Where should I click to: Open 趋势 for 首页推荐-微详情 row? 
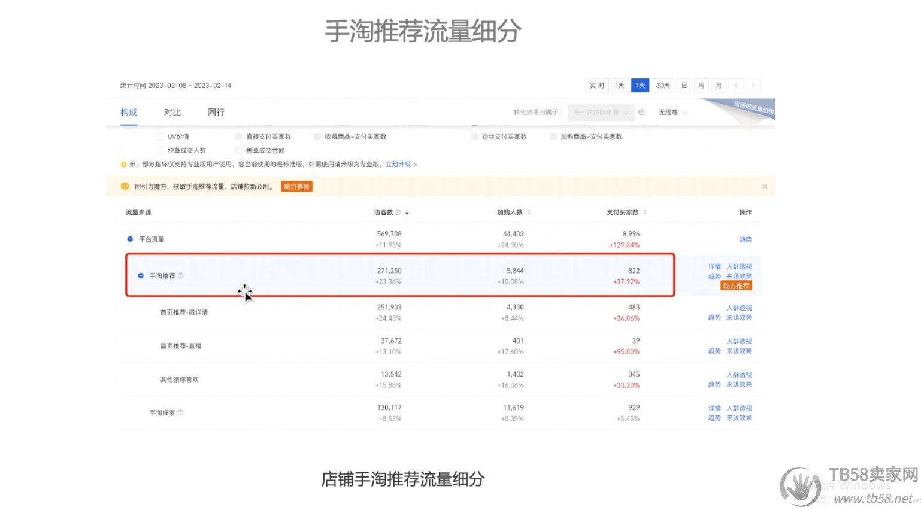coord(714,318)
